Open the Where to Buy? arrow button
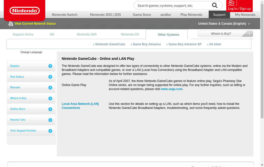This screenshot has width=264, height=167. point(249,34)
